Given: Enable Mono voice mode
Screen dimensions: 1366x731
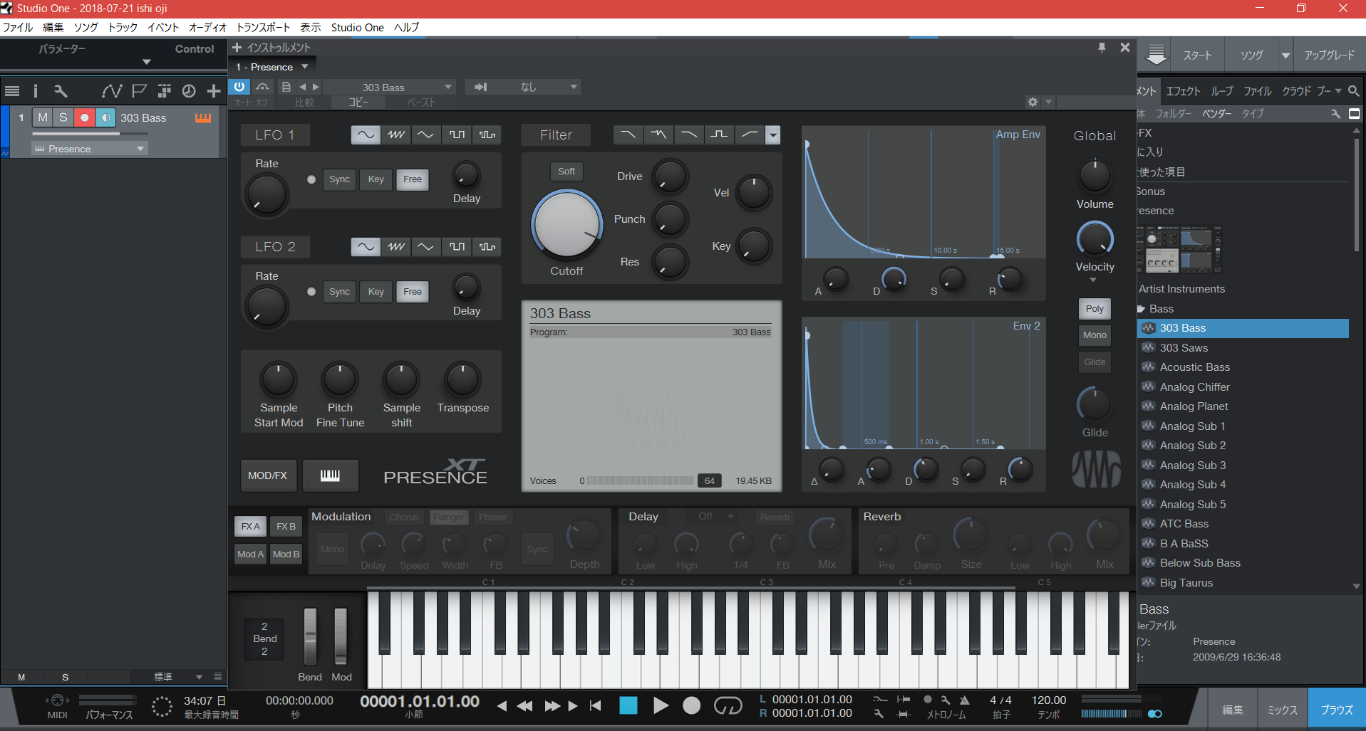Looking at the screenshot, I should 1095,335.
